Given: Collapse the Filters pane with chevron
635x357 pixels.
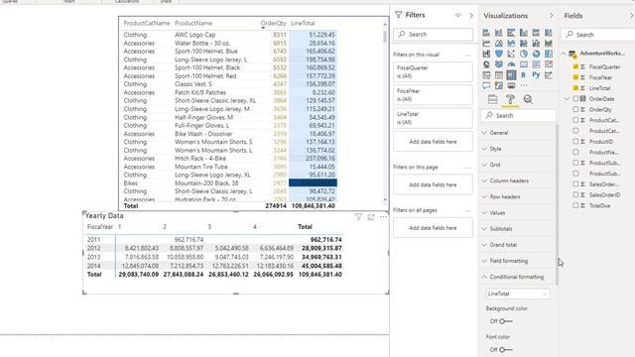Looking at the screenshot, I should (x=471, y=16).
